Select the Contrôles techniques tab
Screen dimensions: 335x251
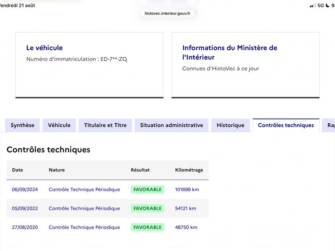[x=286, y=125]
